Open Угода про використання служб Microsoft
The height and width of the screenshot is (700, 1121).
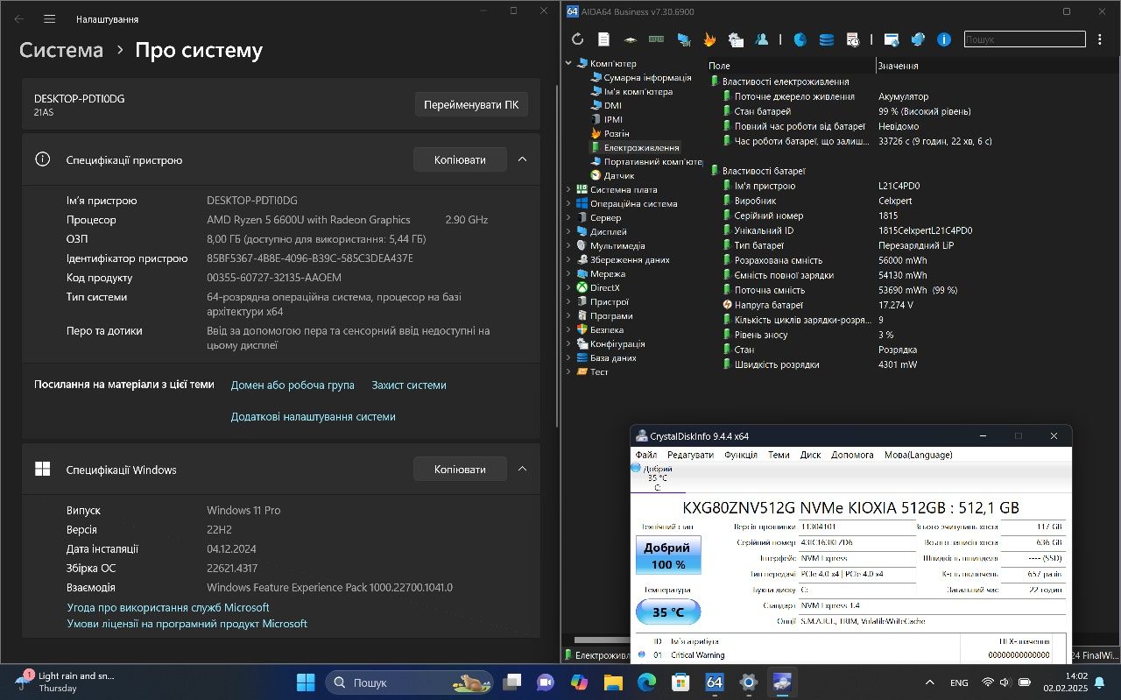[168, 607]
